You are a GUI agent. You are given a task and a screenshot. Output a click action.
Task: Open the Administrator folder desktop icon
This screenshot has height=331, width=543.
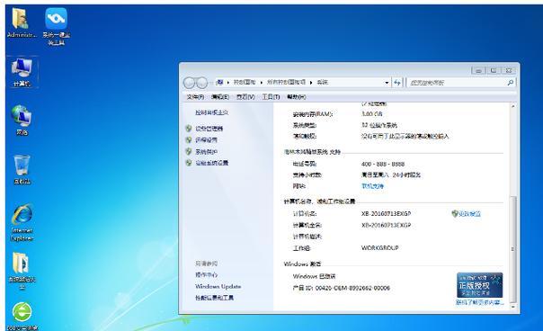pos(21,22)
